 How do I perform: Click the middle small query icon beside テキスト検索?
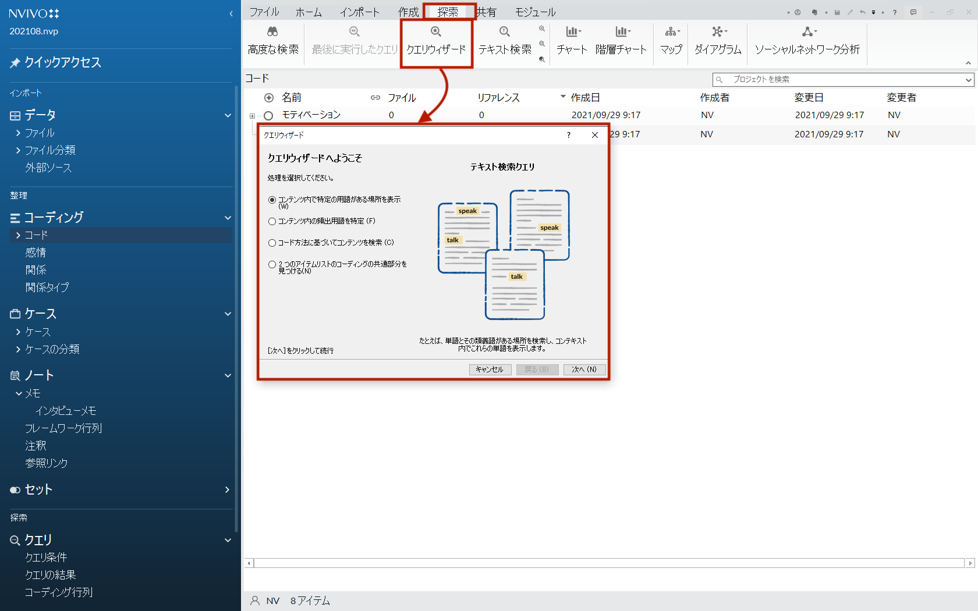point(542,44)
